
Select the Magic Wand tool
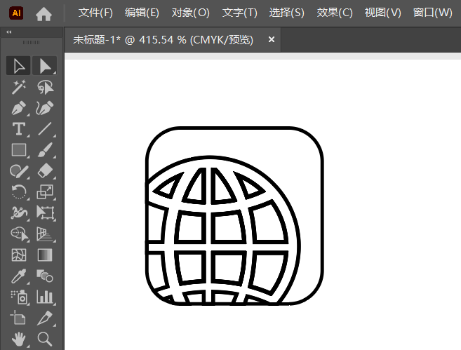18,87
